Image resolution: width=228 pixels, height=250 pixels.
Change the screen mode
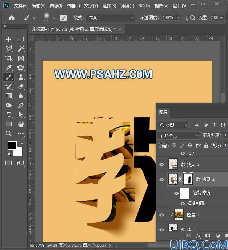click(21, 163)
